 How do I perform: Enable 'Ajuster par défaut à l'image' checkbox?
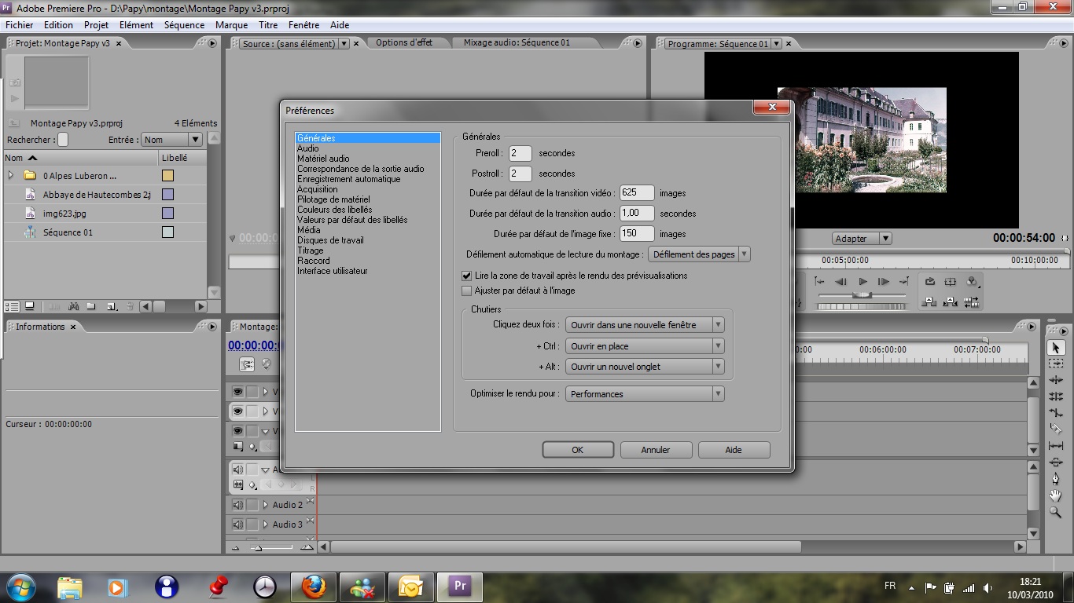[x=467, y=291]
